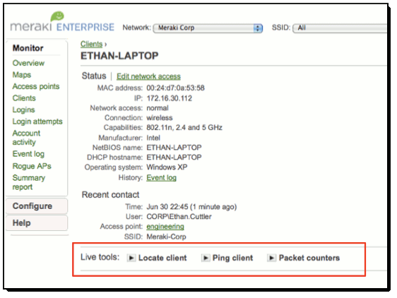Viewport: 397px width, 298px height.
Task: Click the Packet counters play arrow icon
Action: pos(271,258)
